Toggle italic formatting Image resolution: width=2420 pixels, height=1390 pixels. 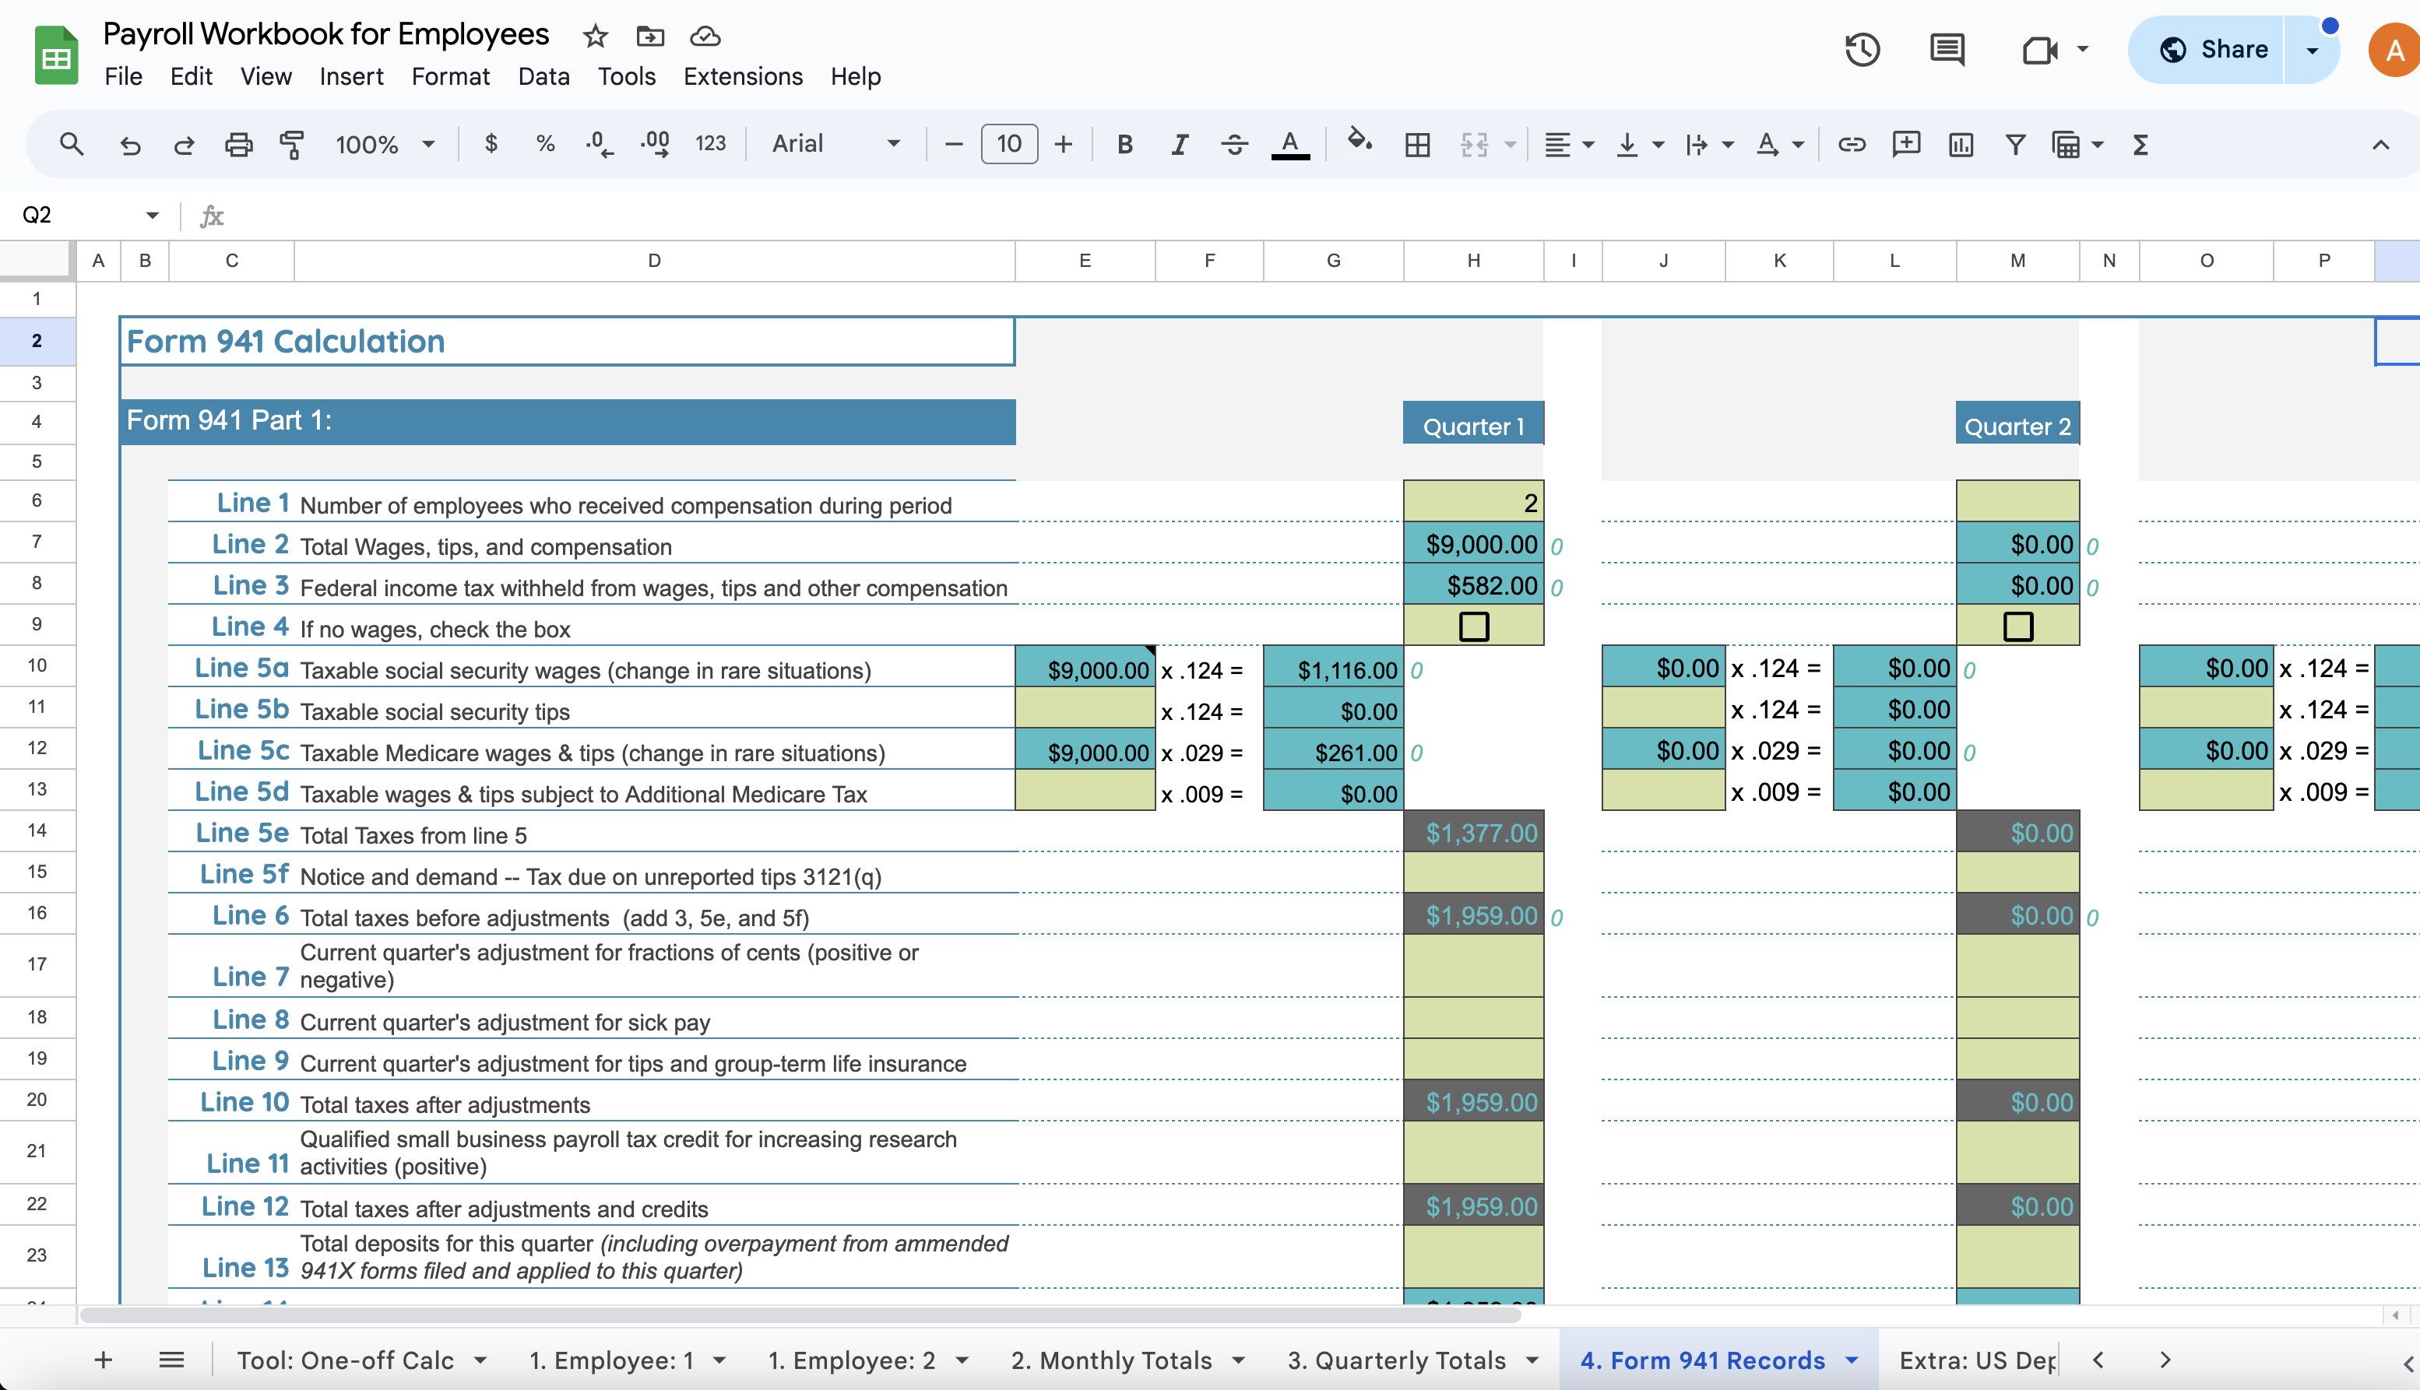pos(1180,144)
